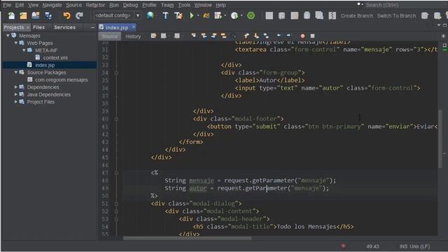Expand Java Dependencies node
This screenshot has height=252, width=448.
[16, 94]
